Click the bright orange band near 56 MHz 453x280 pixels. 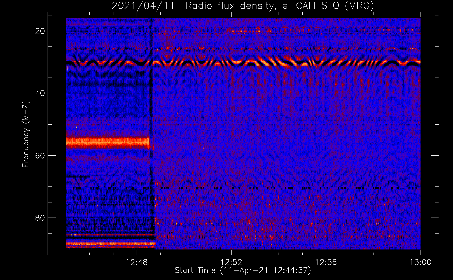point(108,143)
